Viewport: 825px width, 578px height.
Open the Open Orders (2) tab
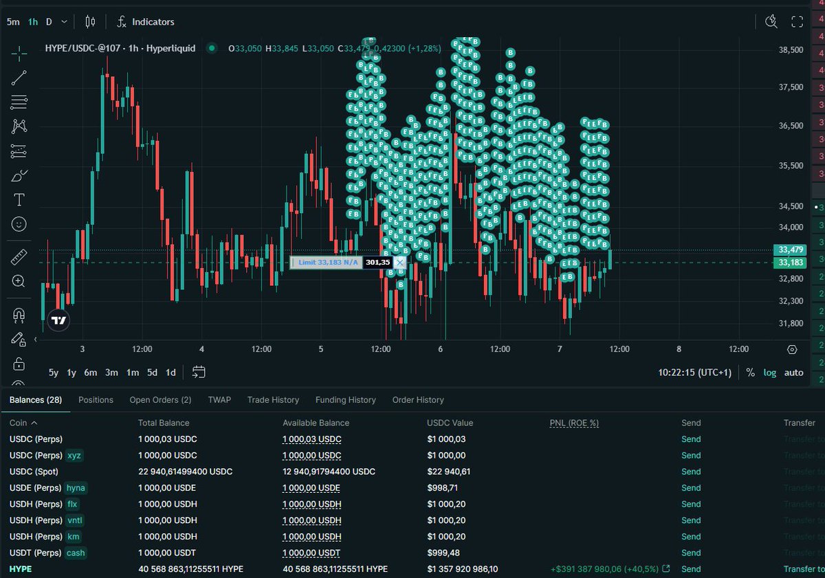coord(160,400)
